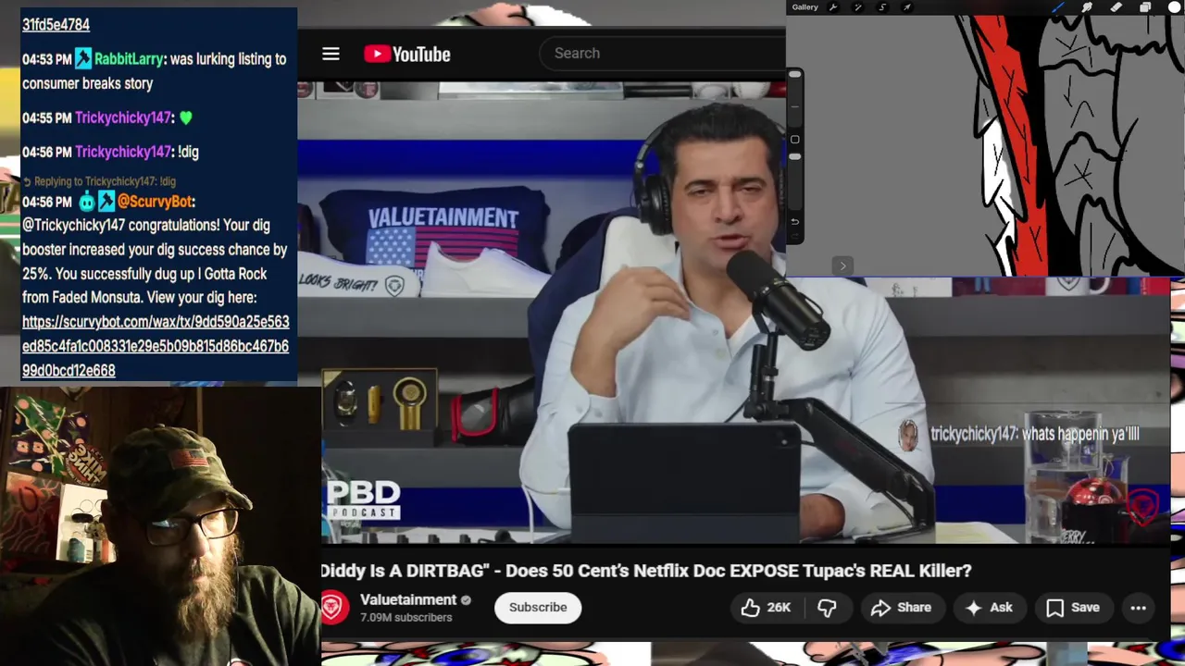Activate the Procreate Selection S tool
This screenshot has width=1185, height=666.
(882, 7)
